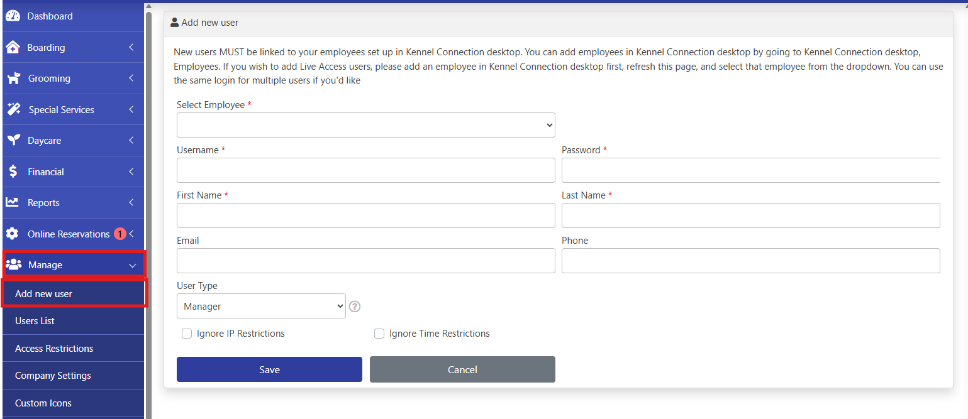This screenshot has height=419, width=968.
Task: Click the Reports chart icon
Action: [x=13, y=202]
